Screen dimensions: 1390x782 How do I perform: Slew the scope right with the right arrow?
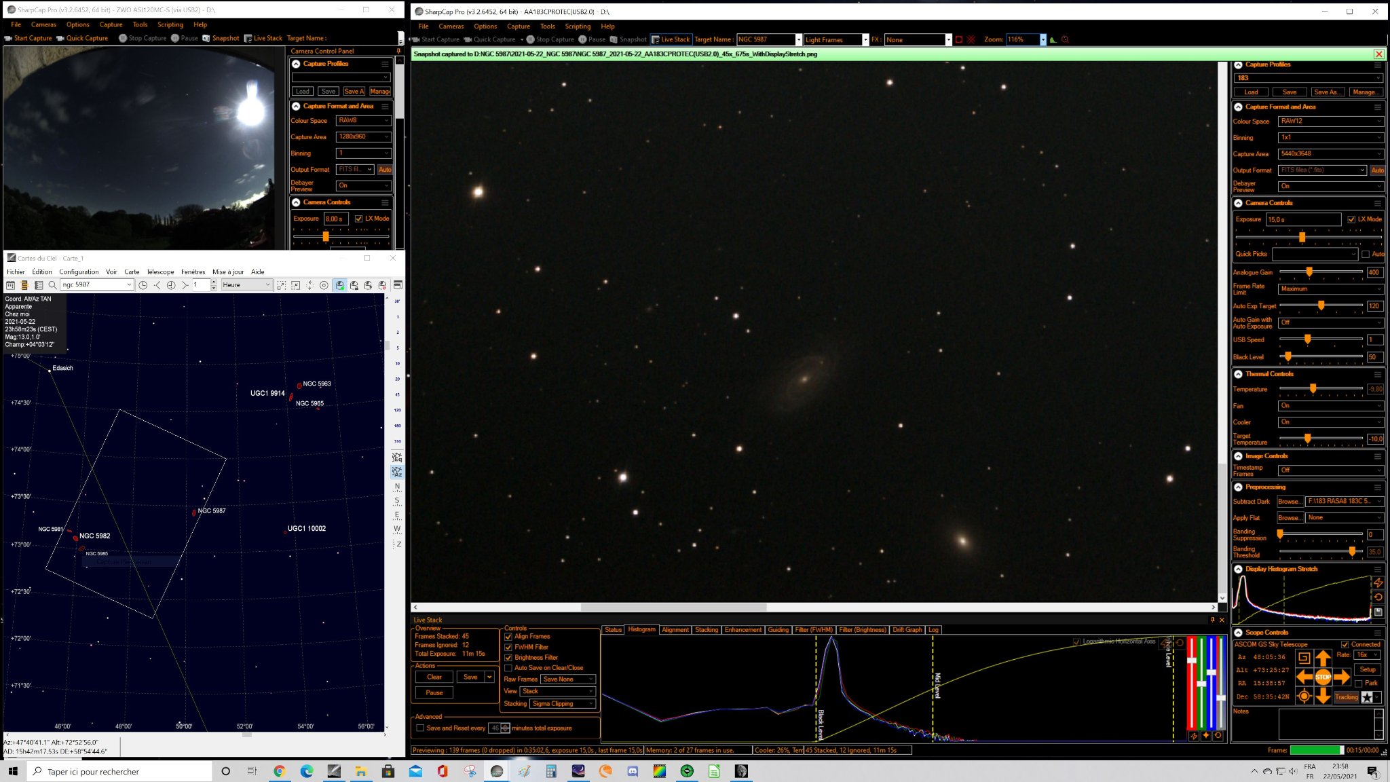coord(1342,677)
